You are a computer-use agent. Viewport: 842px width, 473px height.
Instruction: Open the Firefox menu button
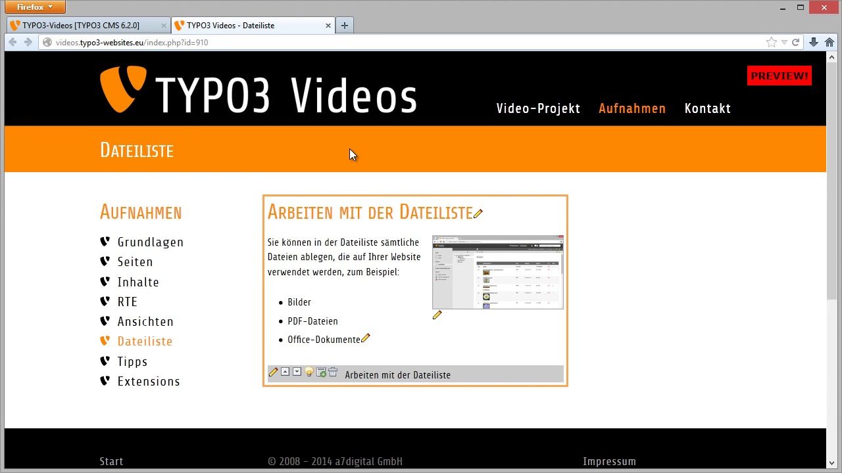35,7
